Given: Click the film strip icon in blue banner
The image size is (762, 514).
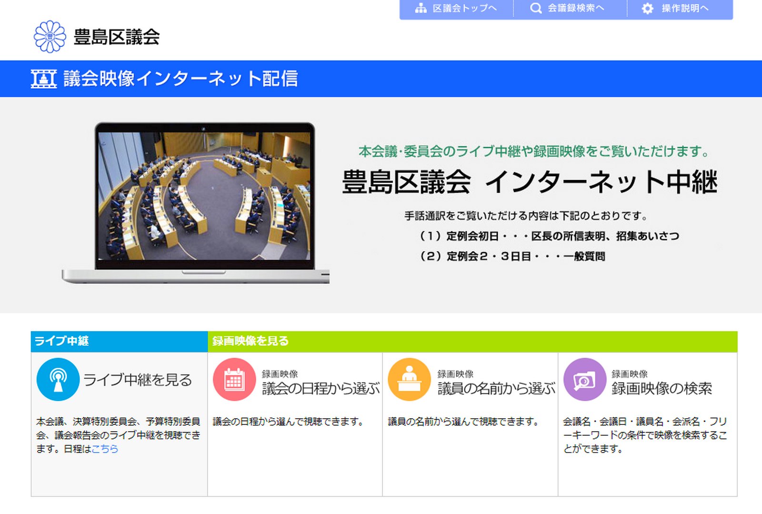Looking at the screenshot, I should coord(44,79).
